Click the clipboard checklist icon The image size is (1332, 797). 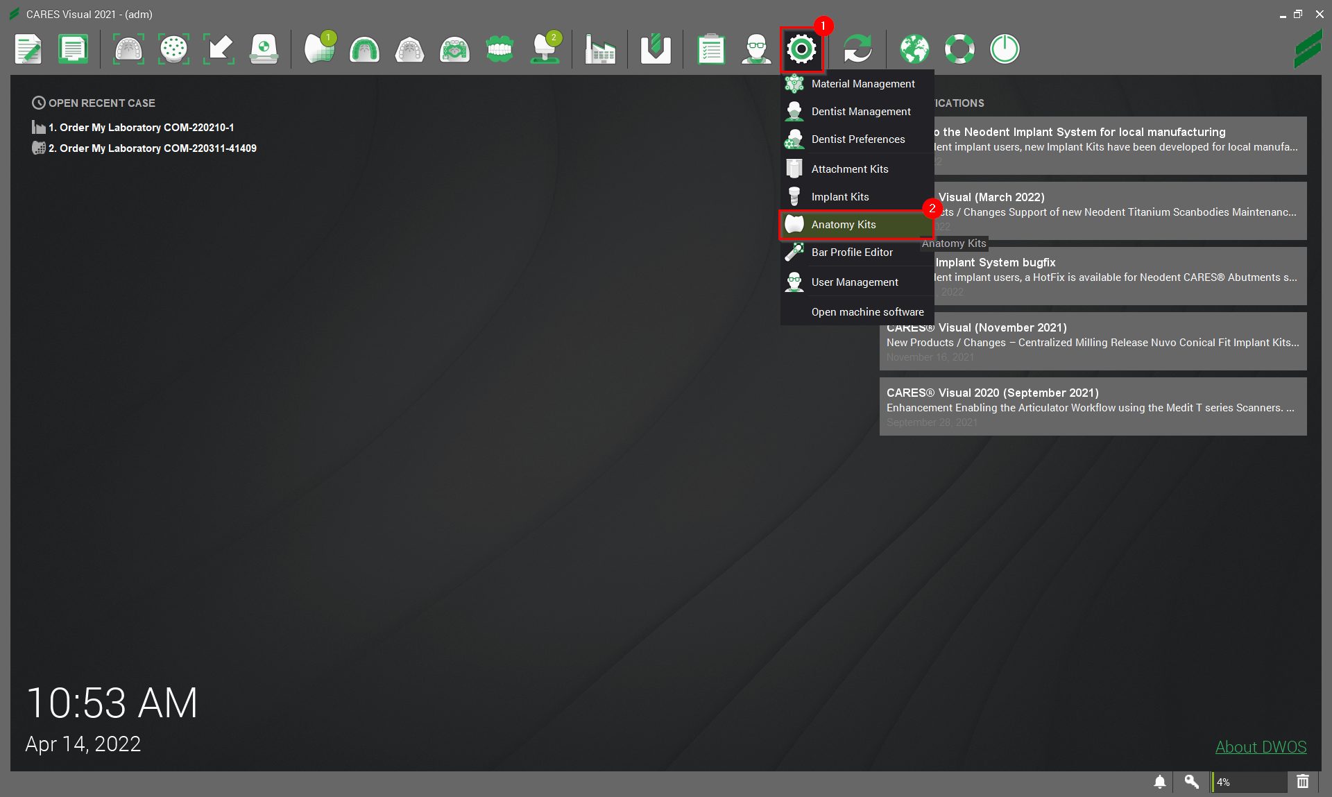coord(711,49)
